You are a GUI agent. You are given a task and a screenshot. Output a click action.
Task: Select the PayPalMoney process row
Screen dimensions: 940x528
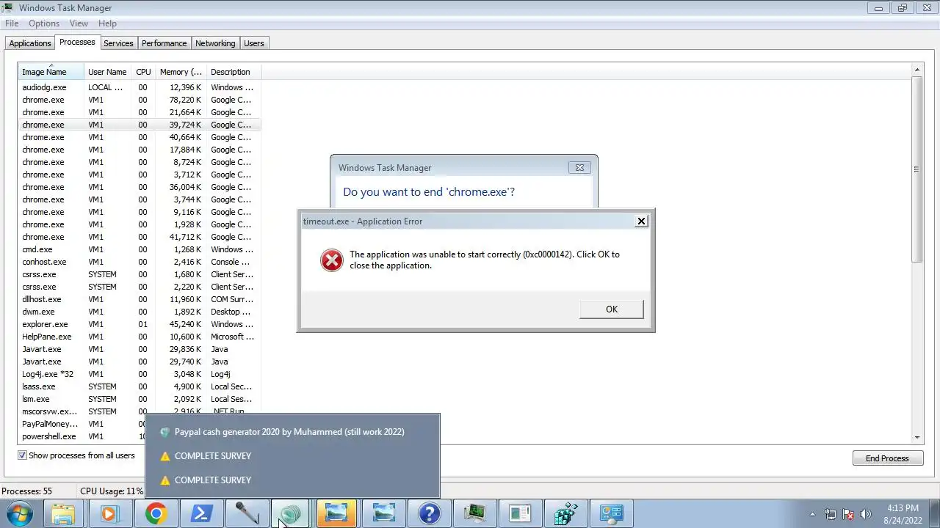pos(82,424)
